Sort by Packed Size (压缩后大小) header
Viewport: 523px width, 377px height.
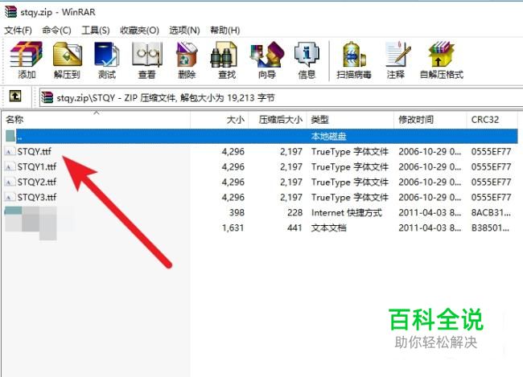tap(278, 120)
